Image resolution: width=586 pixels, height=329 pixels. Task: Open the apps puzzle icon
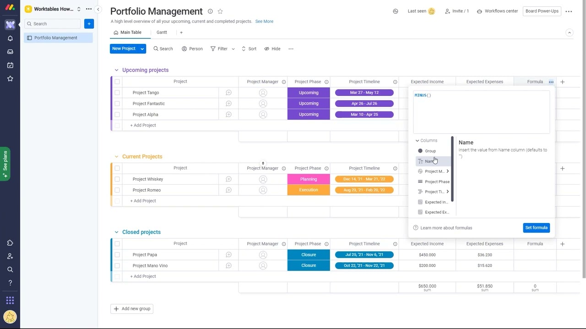pos(10,243)
